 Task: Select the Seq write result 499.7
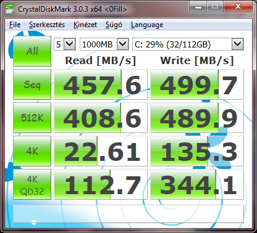tap(197, 84)
